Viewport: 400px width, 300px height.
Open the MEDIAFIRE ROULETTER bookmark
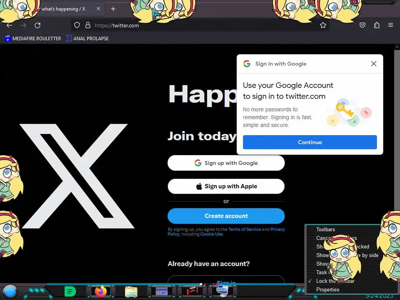[33, 39]
